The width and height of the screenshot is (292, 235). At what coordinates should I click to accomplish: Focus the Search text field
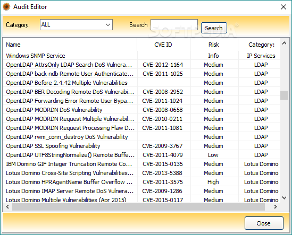click(x=174, y=25)
